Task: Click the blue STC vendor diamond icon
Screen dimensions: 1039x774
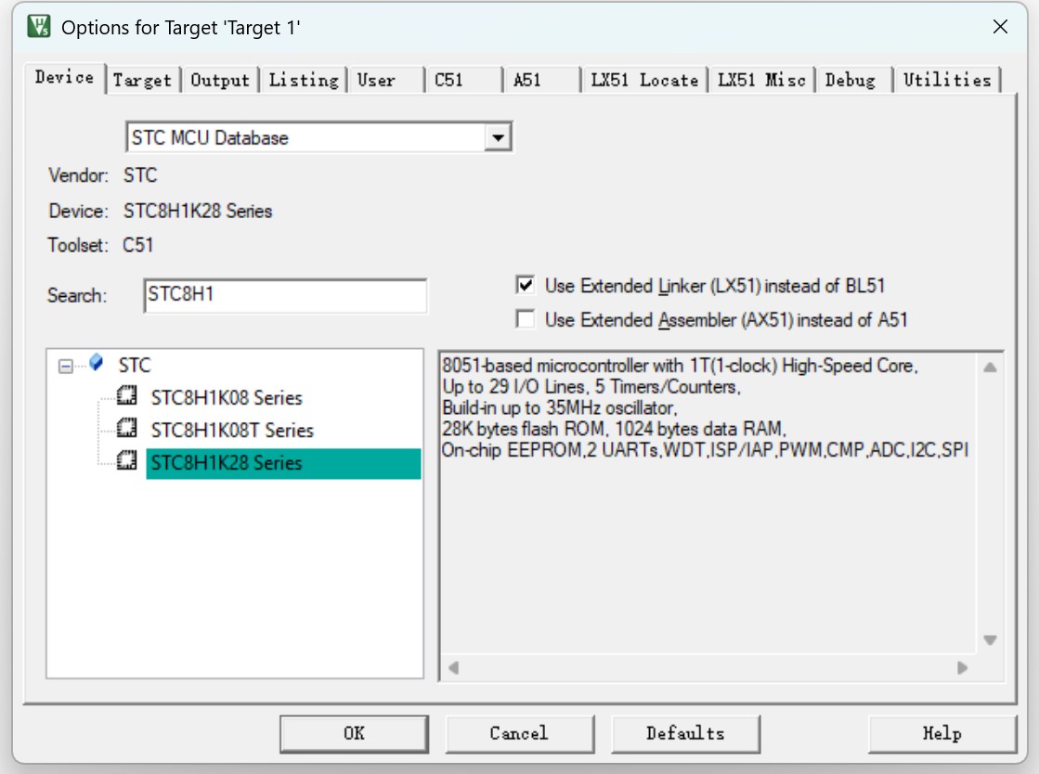Action: (x=96, y=362)
